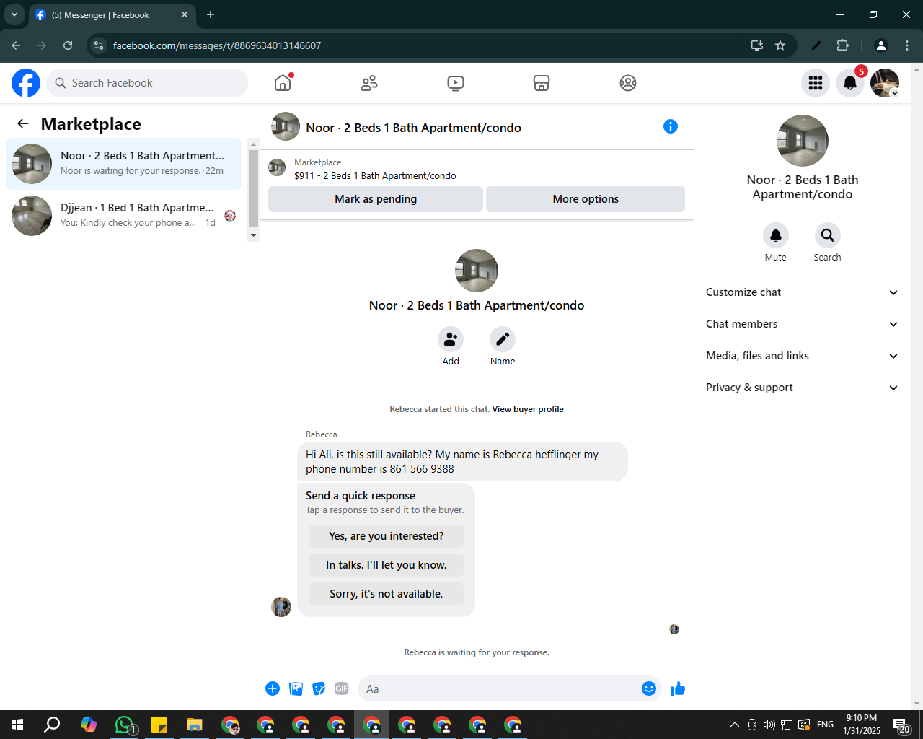Viewport: 923px width, 739px height.
Task: Expand Customize chat section
Action: (x=802, y=292)
